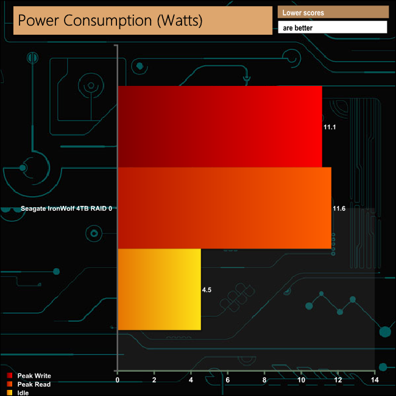
Task: Click axis value 0
Action: click(x=118, y=380)
